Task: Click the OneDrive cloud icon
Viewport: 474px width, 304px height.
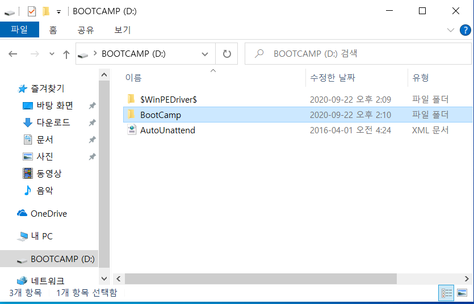Action: (22, 213)
